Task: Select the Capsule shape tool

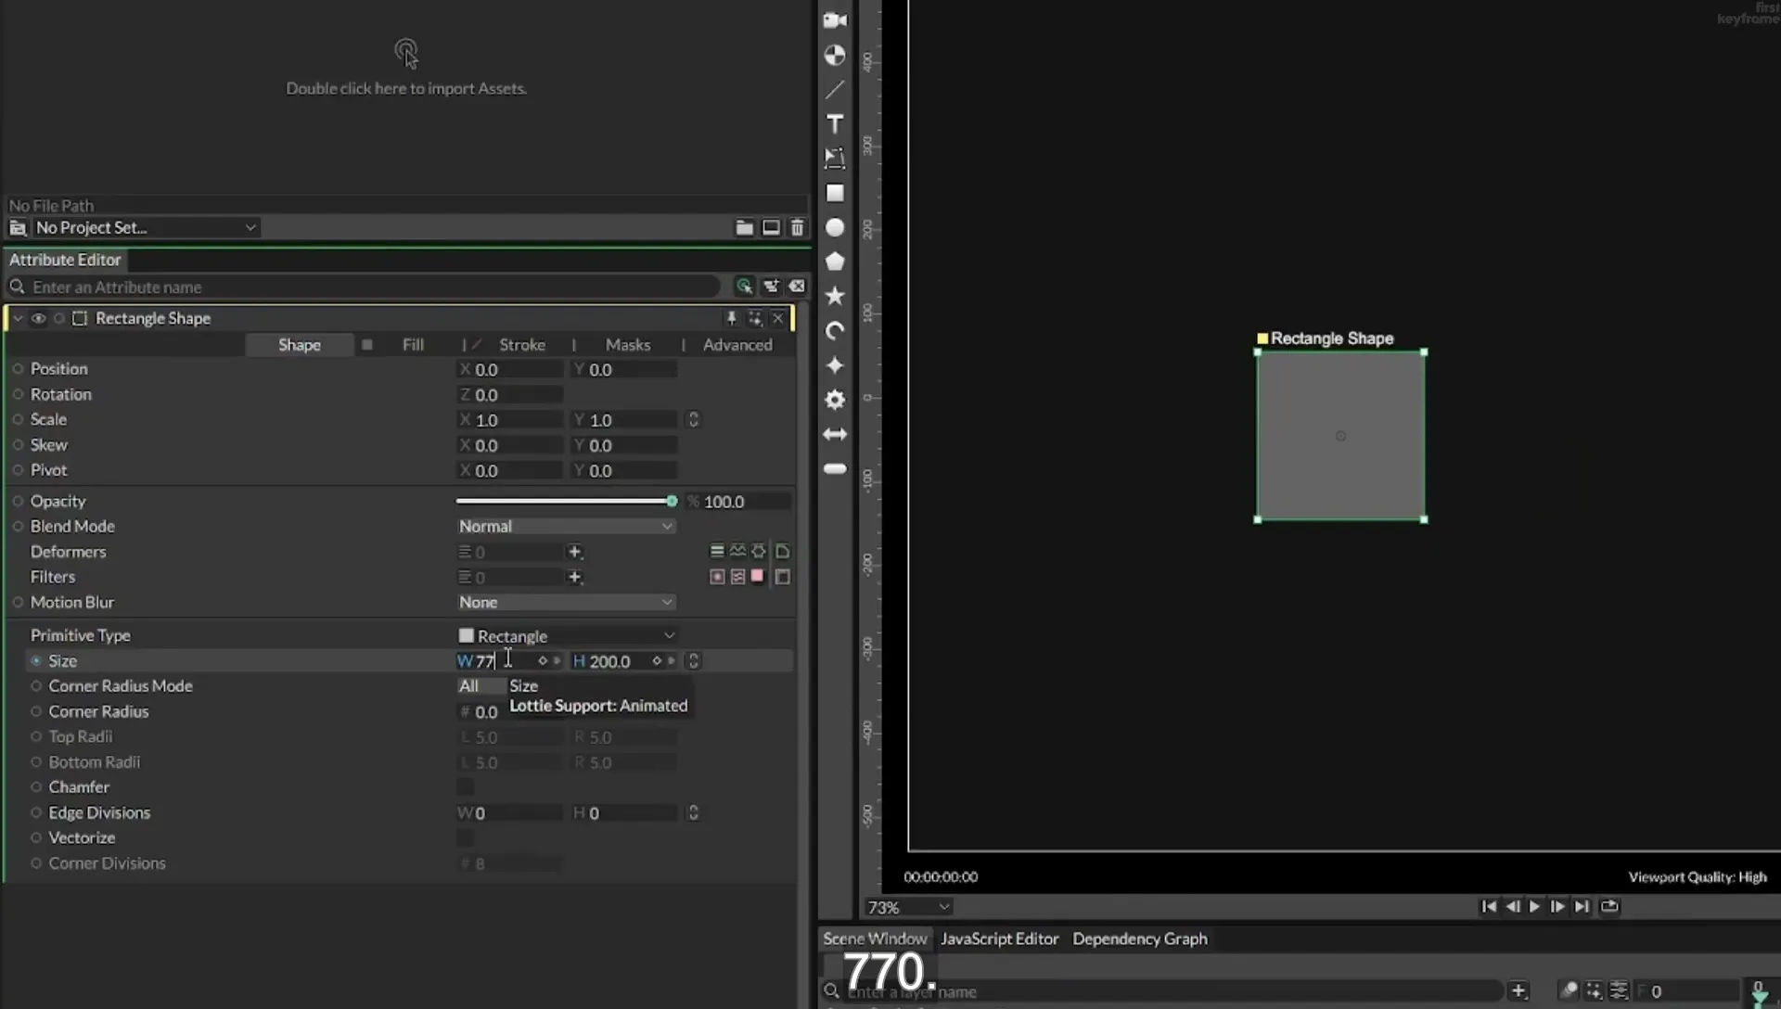Action: (x=835, y=468)
